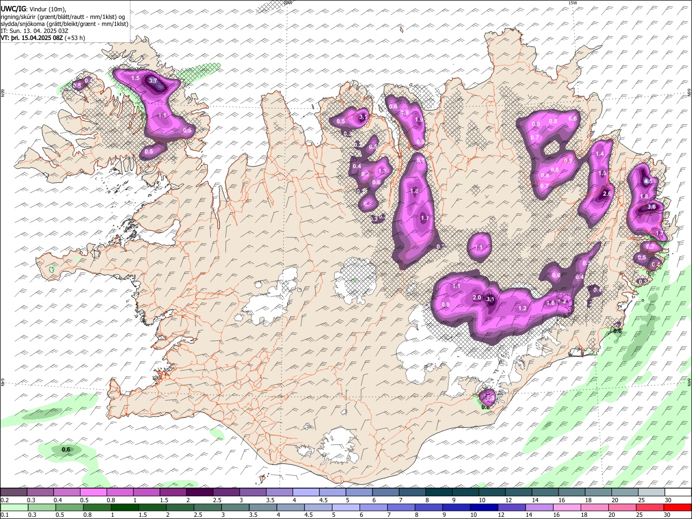The height and width of the screenshot is (519, 692).
Task: Select the pale green lower swatch labeled 0.1
Action: [x=14, y=507]
